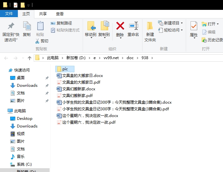Open Desktop under 此电脑
Screen dimensions: 223x172
[21, 119]
